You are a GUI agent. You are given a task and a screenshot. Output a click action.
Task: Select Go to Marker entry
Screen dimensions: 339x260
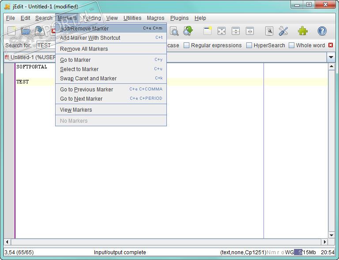(111, 60)
